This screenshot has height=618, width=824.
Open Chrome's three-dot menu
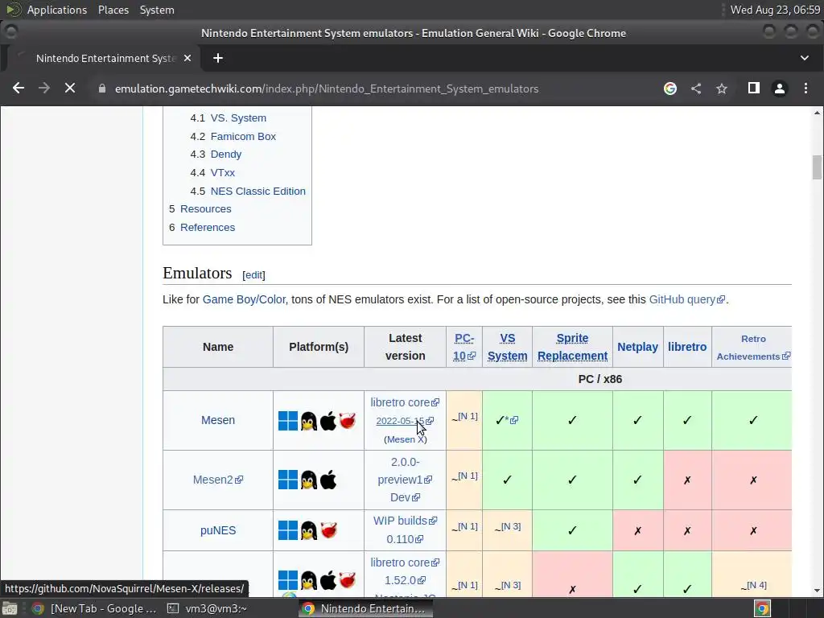(x=805, y=89)
